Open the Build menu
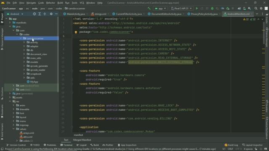Viewport: 269px width, 151px height. coord(60,3)
